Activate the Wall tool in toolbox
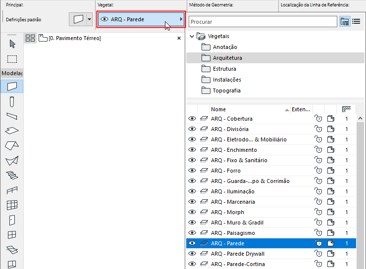 12,87
